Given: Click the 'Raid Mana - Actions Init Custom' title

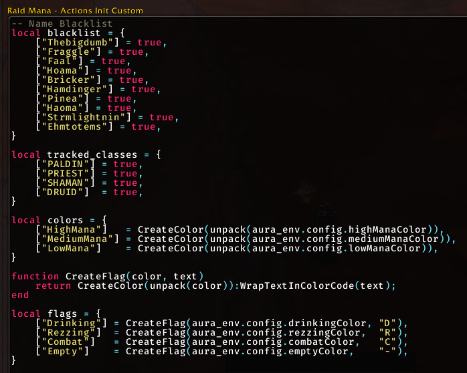Looking at the screenshot, I should pos(75,11).
